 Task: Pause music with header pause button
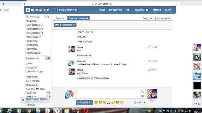click(147, 10)
